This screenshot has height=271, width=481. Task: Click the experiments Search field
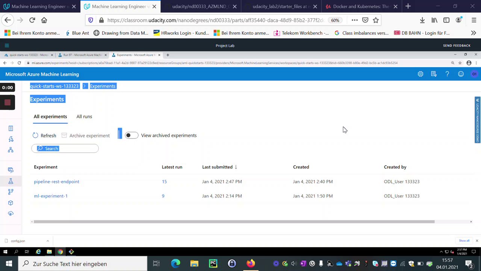(x=65, y=149)
